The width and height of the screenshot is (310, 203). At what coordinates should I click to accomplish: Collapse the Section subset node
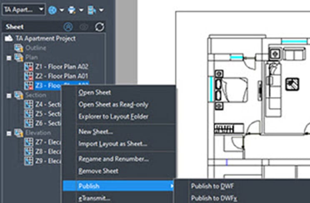pyautogui.click(x=9, y=95)
